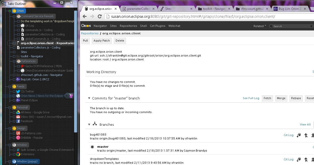Collapse the Window node above Split Screen
Screen dimensions: 314x165
[x=10, y=145]
